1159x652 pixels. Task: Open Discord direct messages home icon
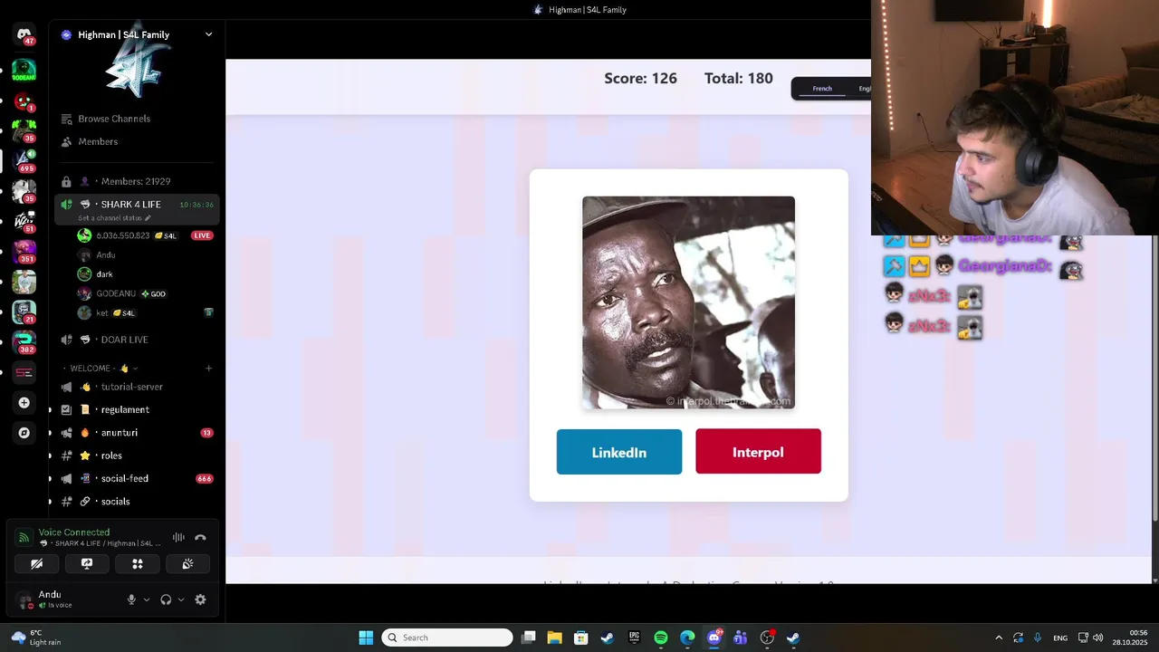(24, 35)
